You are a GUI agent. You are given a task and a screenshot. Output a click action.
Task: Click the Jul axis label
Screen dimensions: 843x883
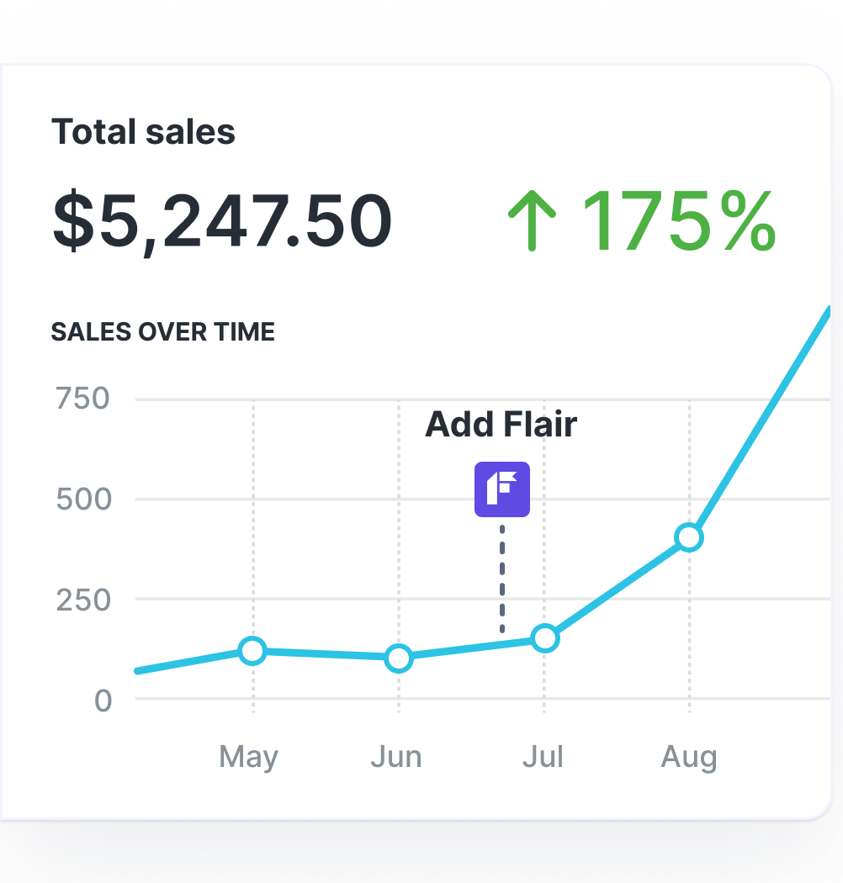pyautogui.click(x=543, y=757)
